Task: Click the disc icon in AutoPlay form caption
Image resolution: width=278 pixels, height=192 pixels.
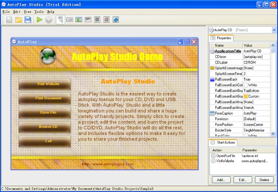Action: click(x=14, y=42)
